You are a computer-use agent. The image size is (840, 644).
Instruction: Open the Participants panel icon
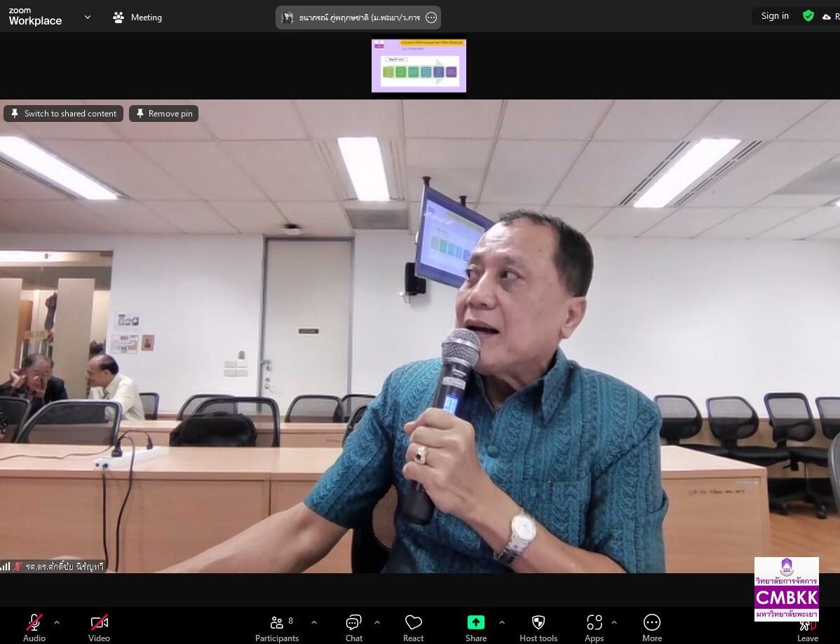(x=277, y=622)
